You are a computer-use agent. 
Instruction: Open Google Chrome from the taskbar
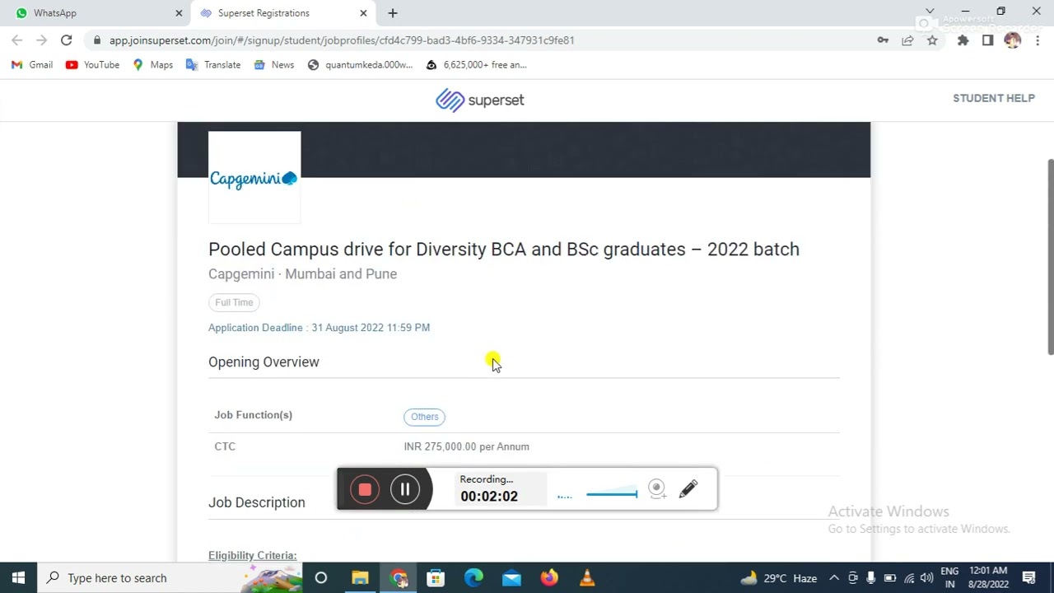[399, 578]
